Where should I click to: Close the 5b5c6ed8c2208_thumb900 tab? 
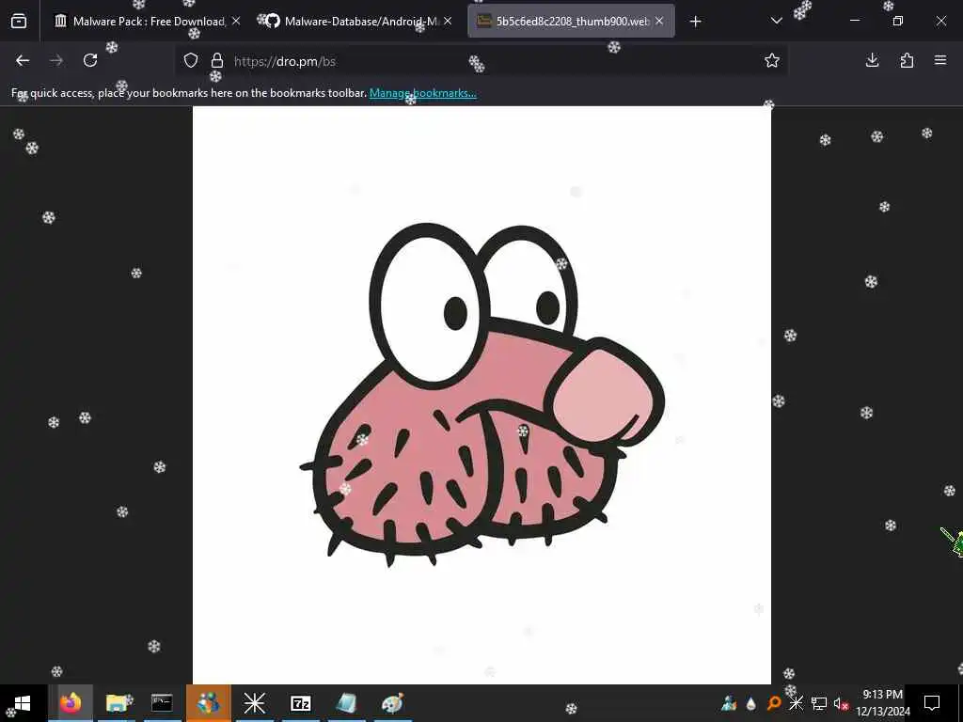659,21
